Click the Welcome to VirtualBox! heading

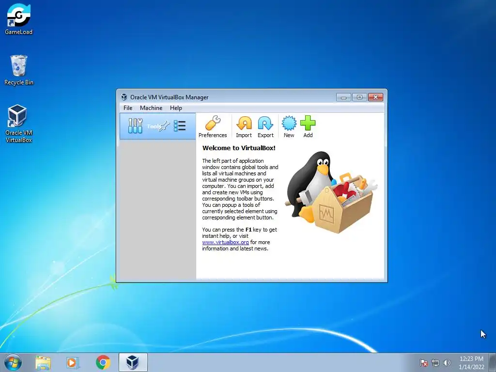click(239, 148)
